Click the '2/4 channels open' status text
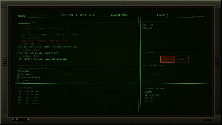Viewport: 222px width, 125px height. [x=153, y=66]
